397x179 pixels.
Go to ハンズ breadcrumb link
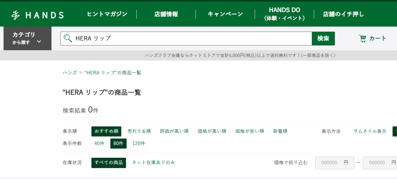70,73
